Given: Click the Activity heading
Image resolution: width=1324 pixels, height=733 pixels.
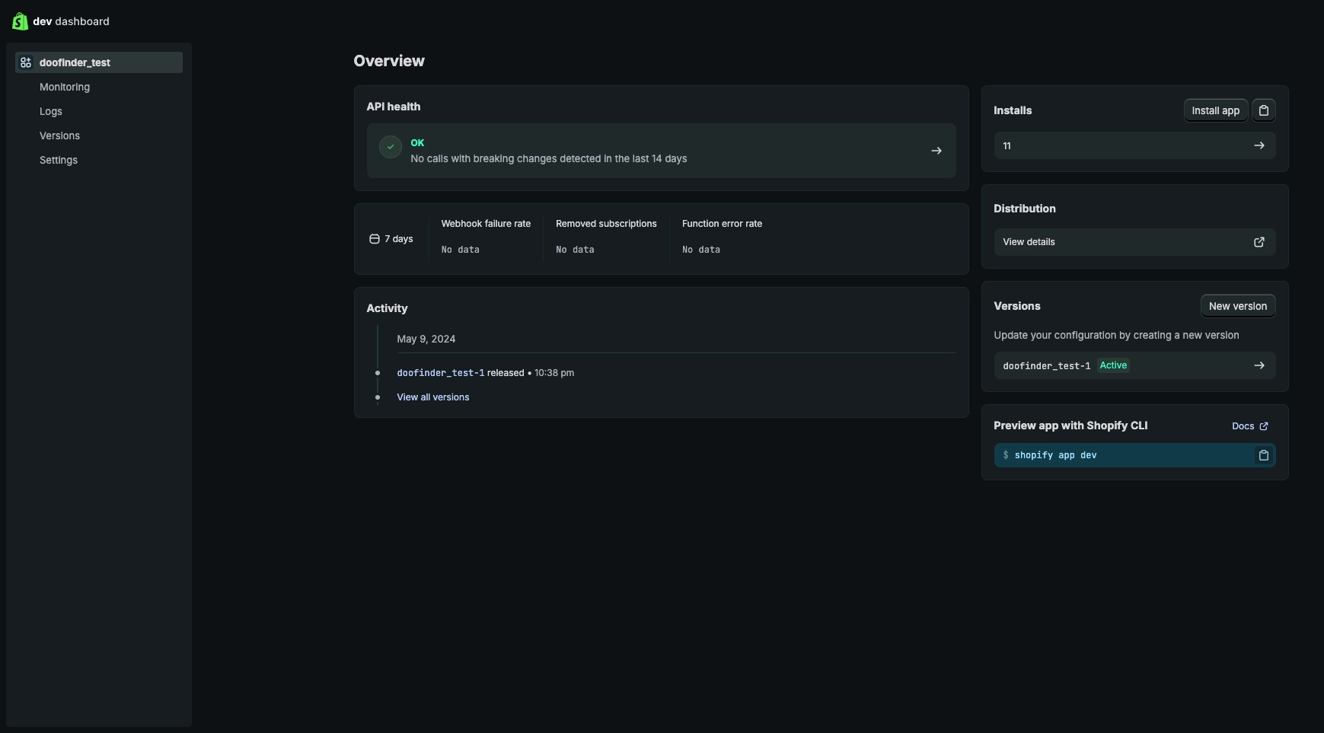Looking at the screenshot, I should pos(387,308).
